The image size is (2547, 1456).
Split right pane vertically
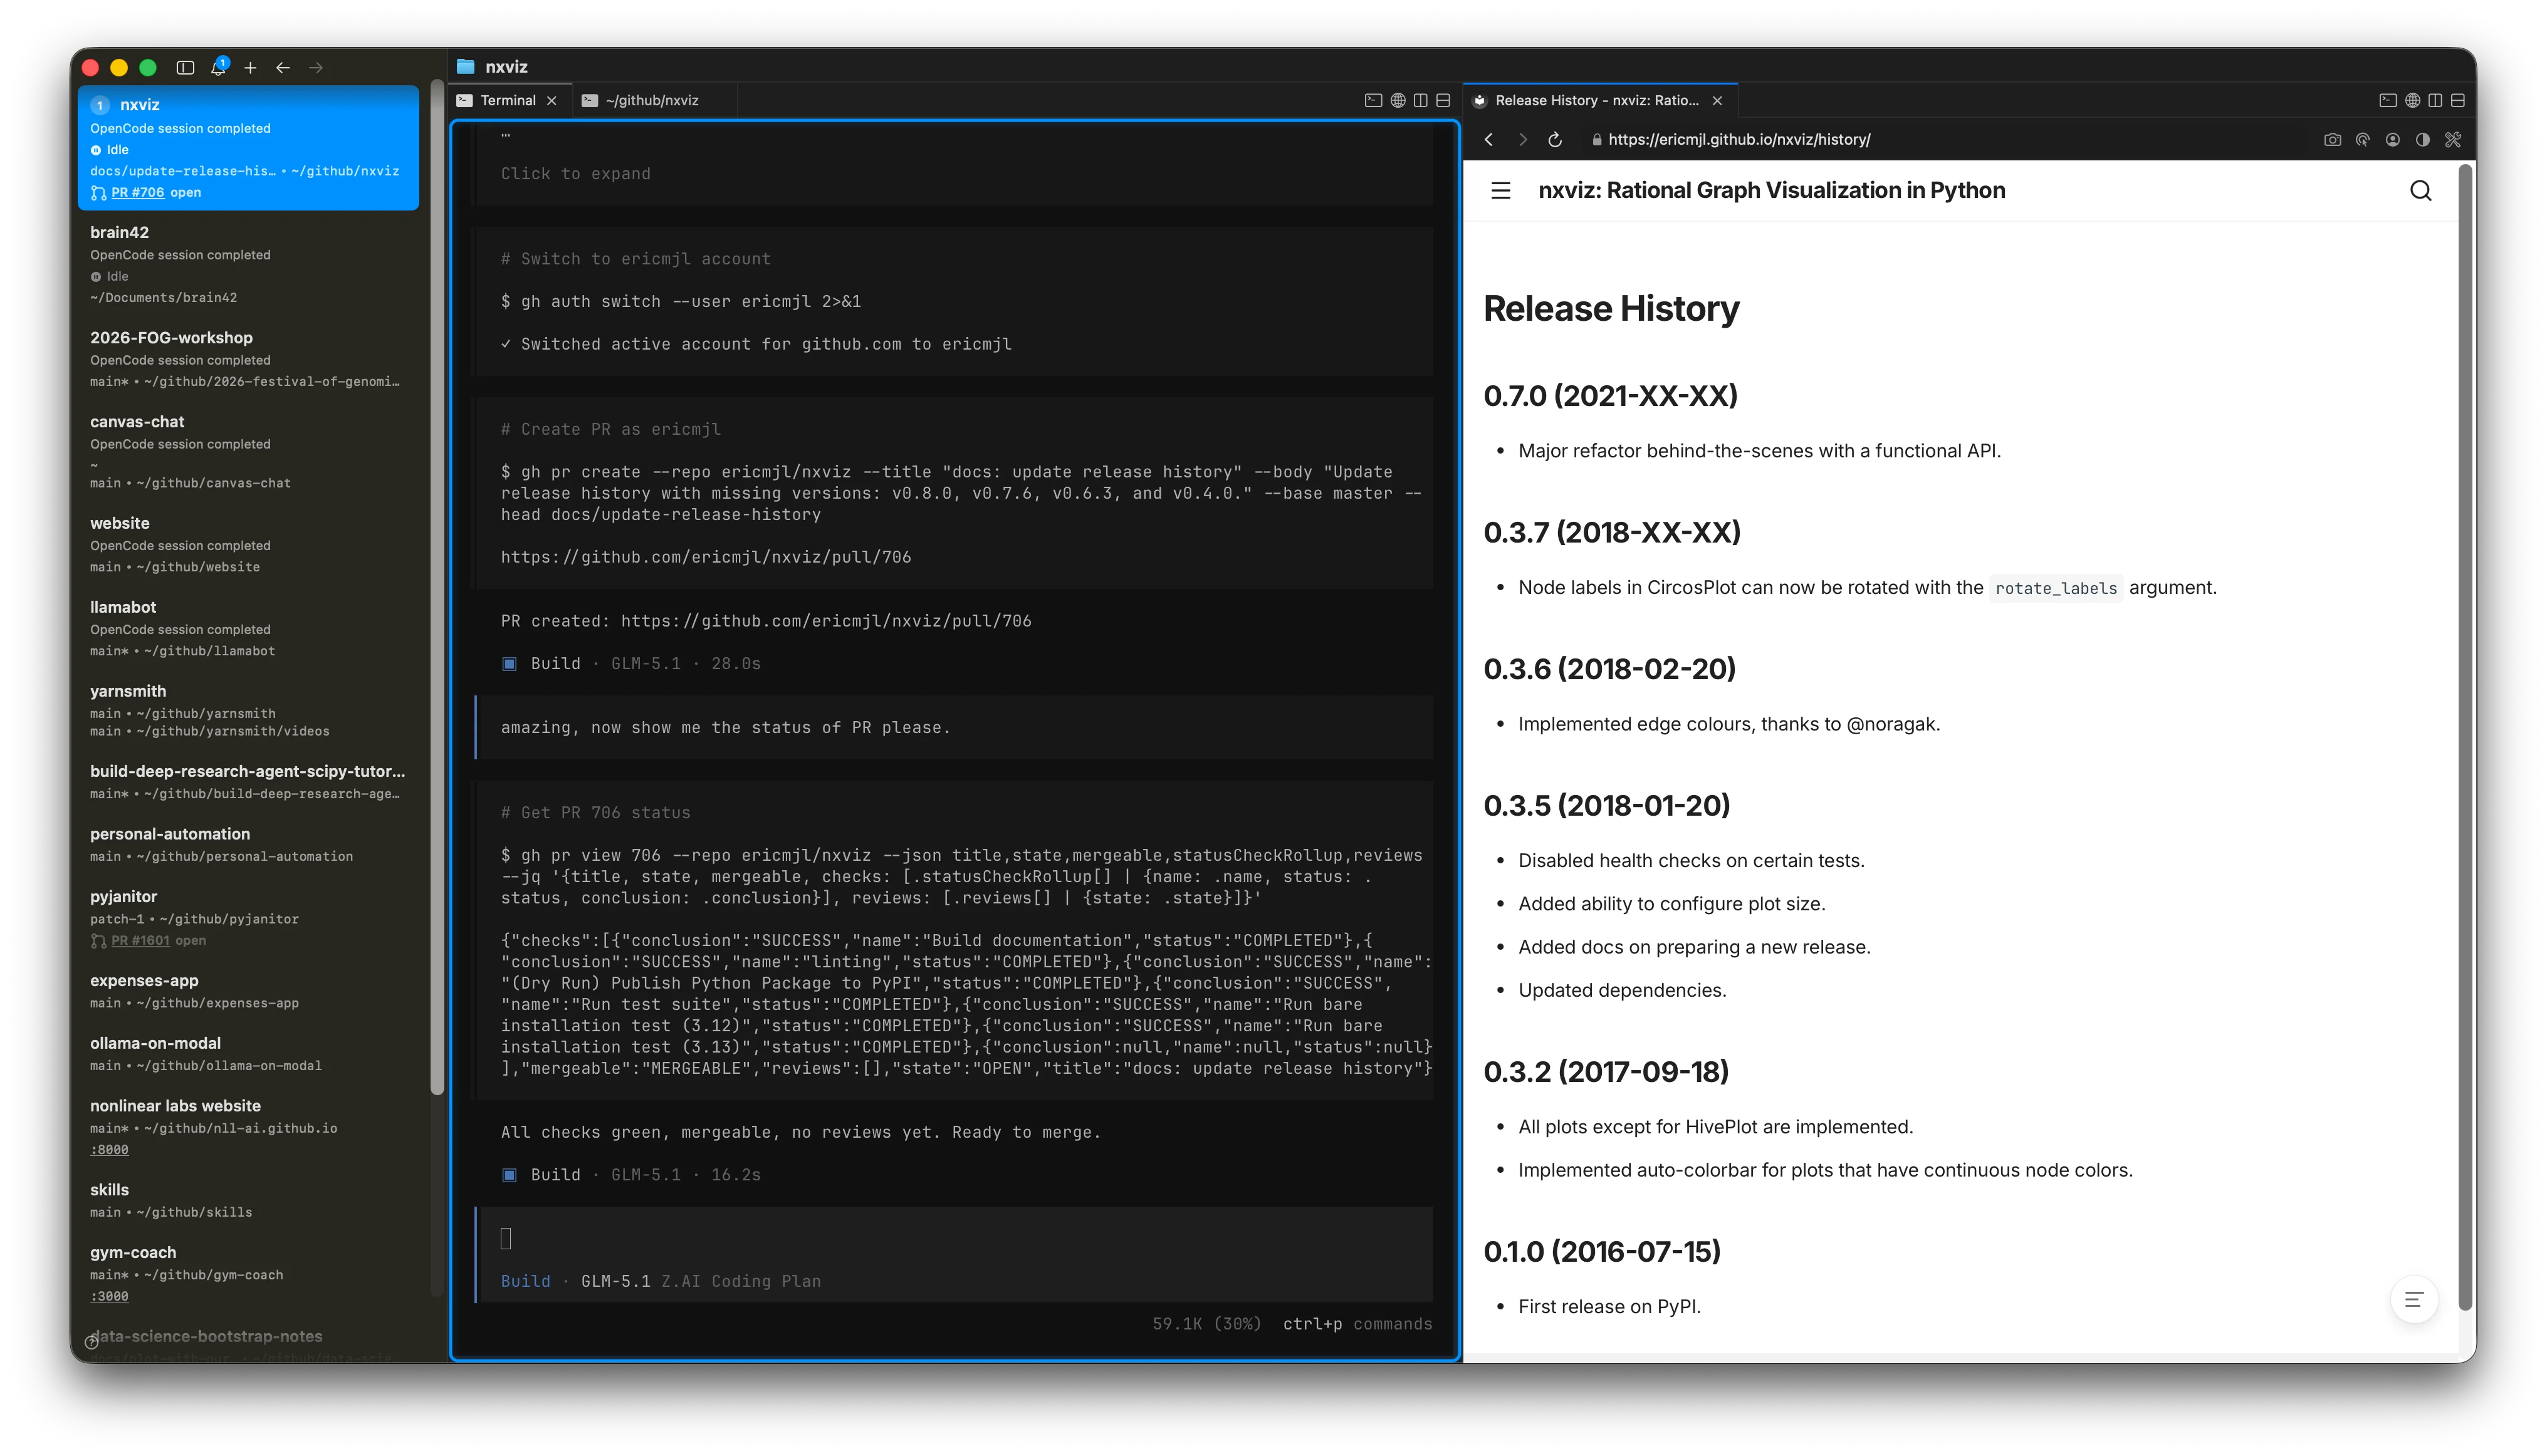(x=2435, y=100)
